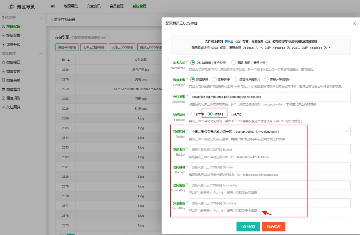
Task: Collapse the 微信管理 sidebar group
Action: (41, 53)
